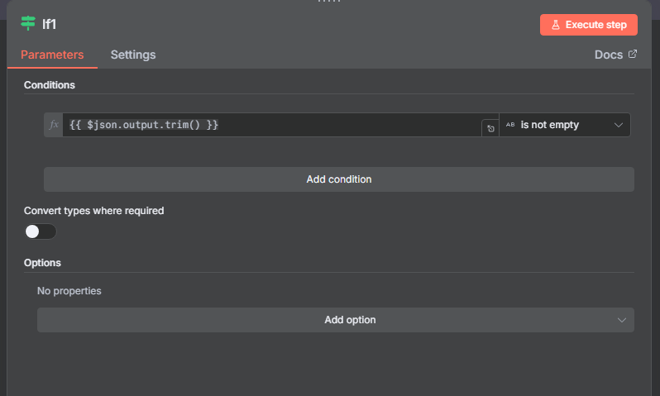Click the If1 node title
The width and height of the screenshot is (660, 396).
tap(50, 24)
